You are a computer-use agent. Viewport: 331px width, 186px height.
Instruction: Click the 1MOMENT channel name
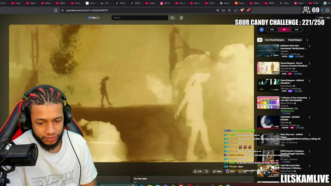coord(284,51)
